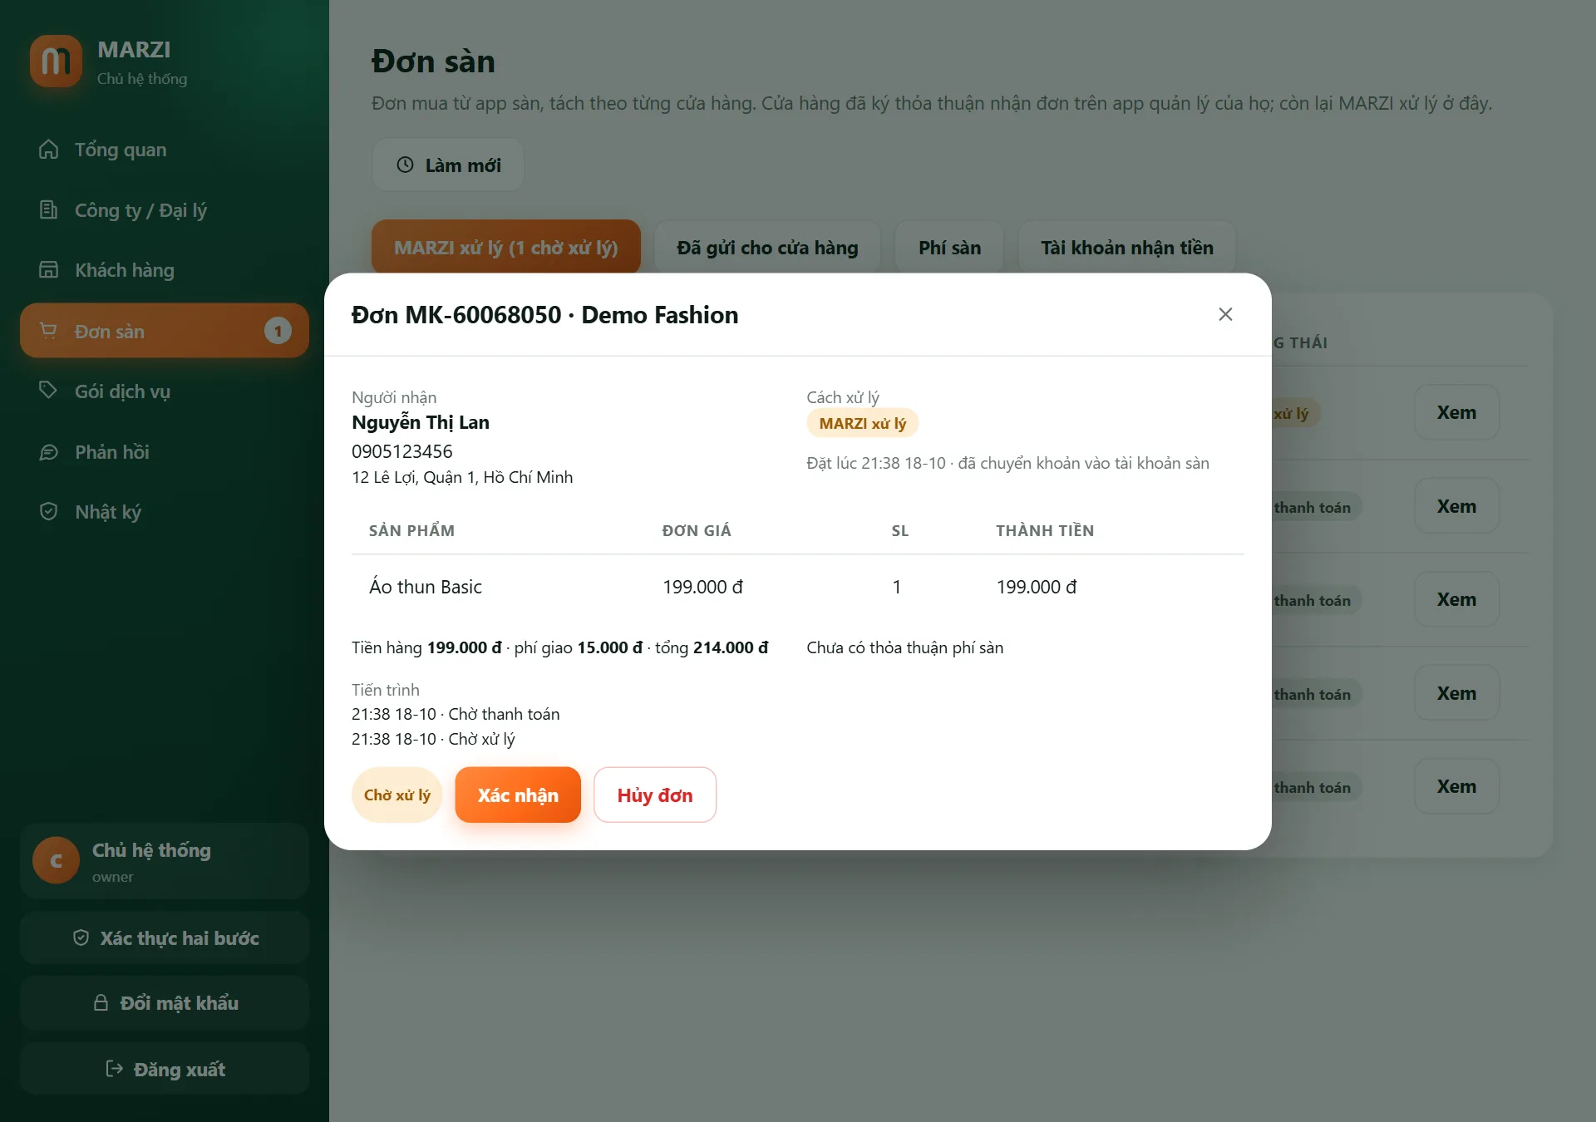Select MARZI xử lý tab
The height and width of the screenshot is (1122, 1596).
click(x=506, y=248)
